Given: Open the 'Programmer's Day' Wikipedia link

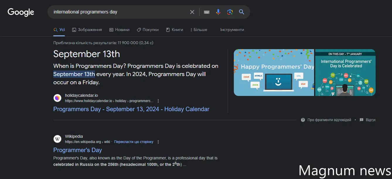Looking at the screenshot, I should pos(78,150).
